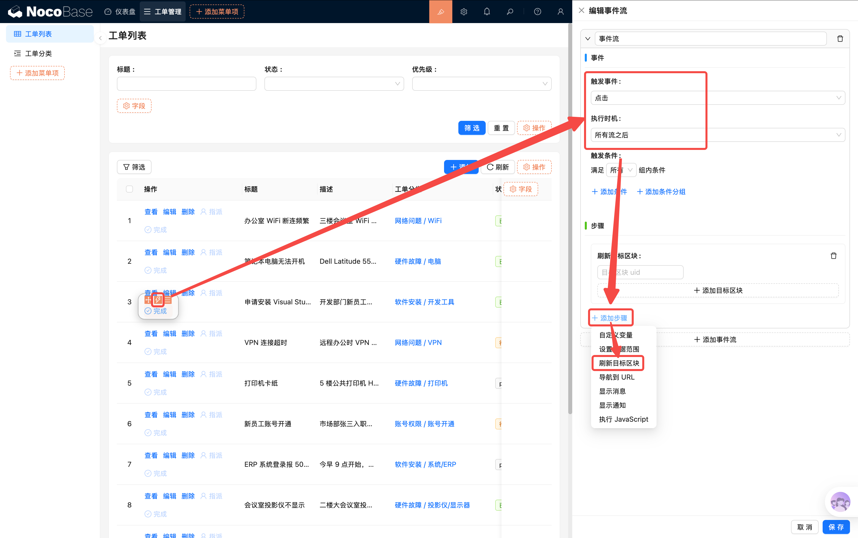Open notifications bell icon
The image size is (858, 538).
[x=487, y=12]
